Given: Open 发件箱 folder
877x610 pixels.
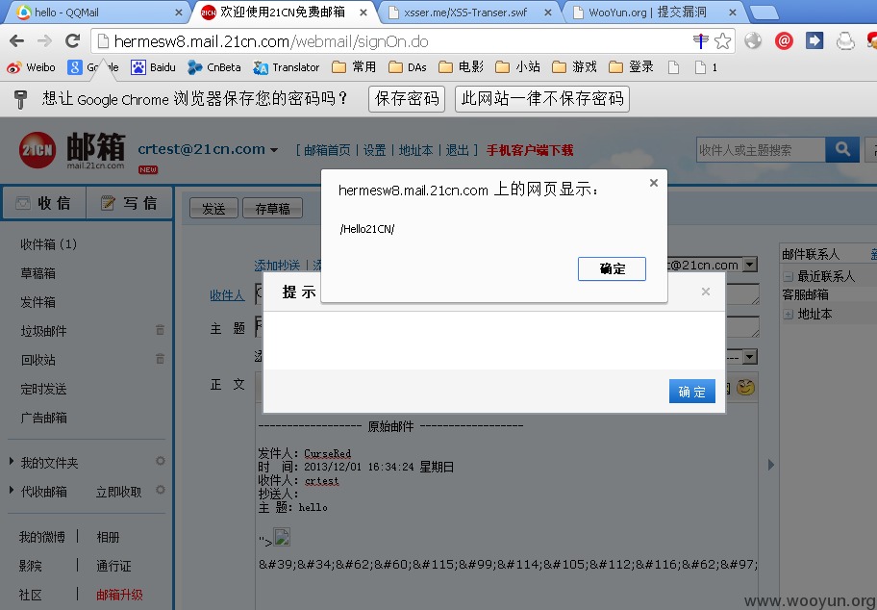Looking at the screenshot, I should (38, 302).
